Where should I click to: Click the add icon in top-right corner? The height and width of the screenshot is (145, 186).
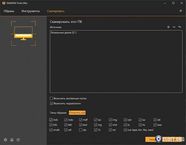[181, 11]
